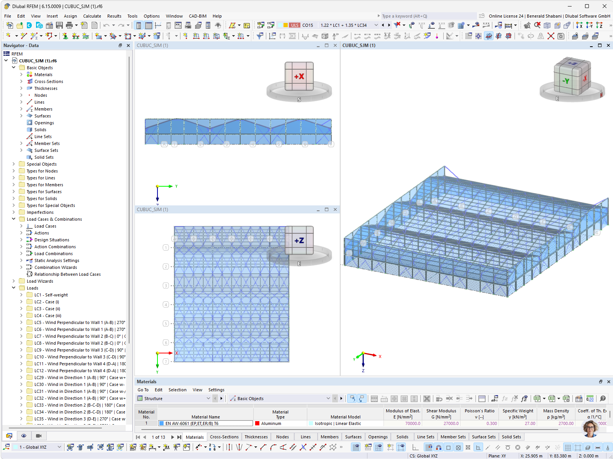Toggle the Navigator panel display button
Image resolution: width=613 pixels, height=459 pixels.
(x=138, y=25)
